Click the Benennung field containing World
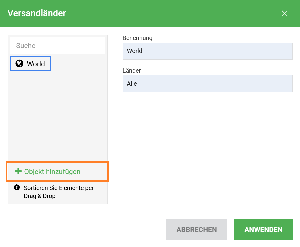 pos(207,51)
